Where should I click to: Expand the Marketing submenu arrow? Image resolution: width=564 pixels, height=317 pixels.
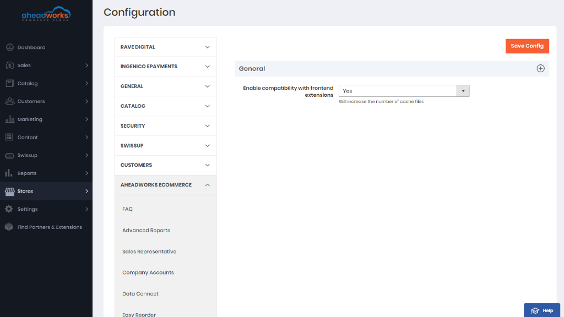click(86, 119)
